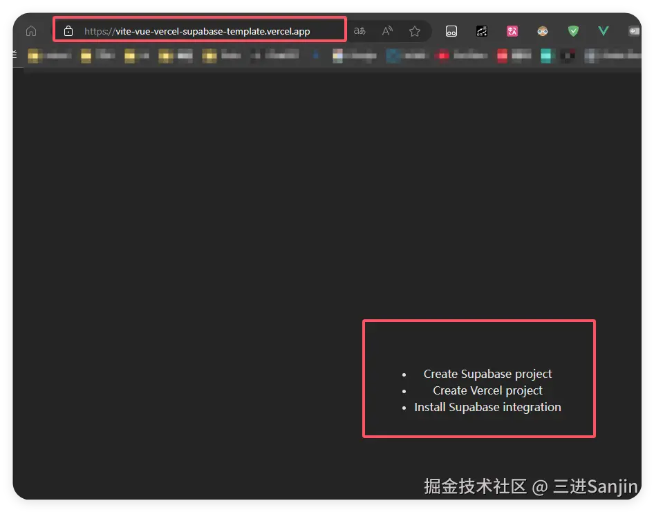Click the home icon in the toolbar
The image size is (654, 512).
coord(30,30)
